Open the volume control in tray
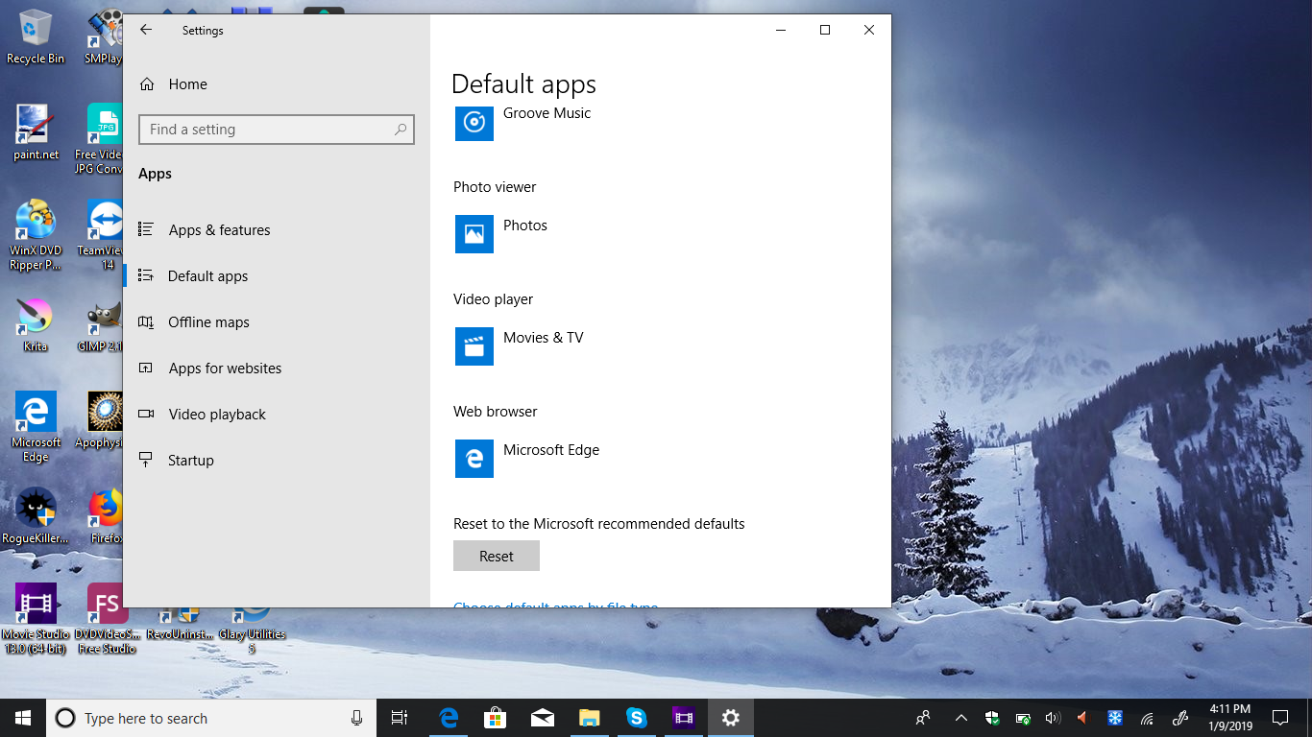This screenshot has width=1312, height=737. (1053, 718)
